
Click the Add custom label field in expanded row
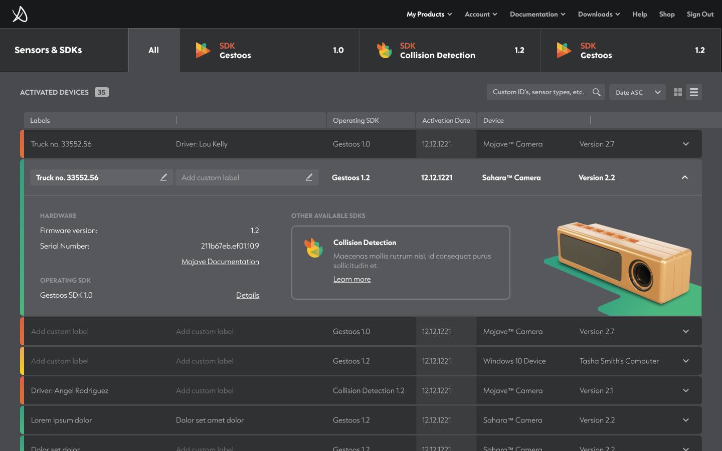point(247,177)
